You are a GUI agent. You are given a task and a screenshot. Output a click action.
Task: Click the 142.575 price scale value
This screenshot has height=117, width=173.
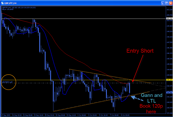point(169,86)
